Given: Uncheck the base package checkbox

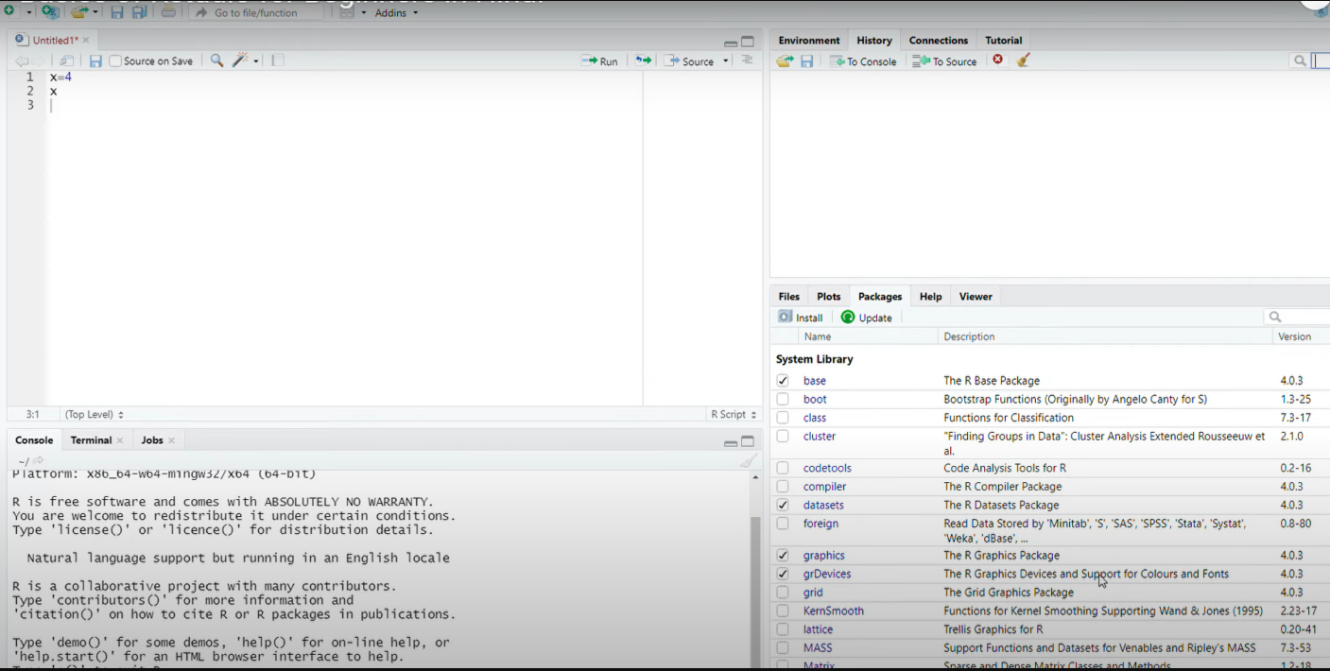Looking at the screenshot, I should pyautogui.click(x=783, y=381).
